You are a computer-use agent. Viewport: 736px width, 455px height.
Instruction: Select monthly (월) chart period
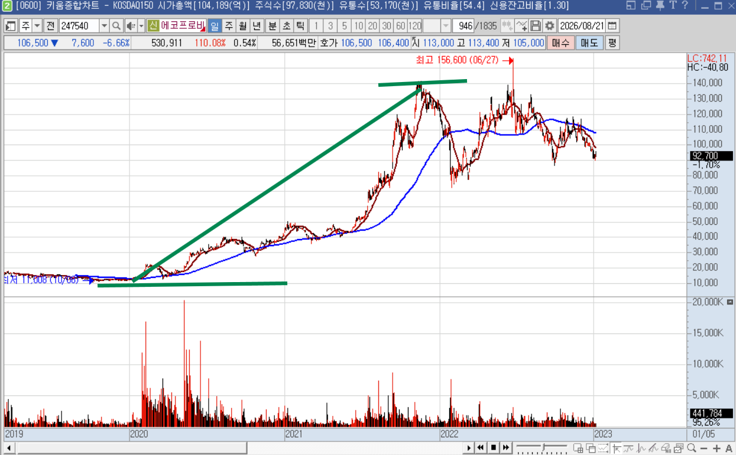coord(242,26)
